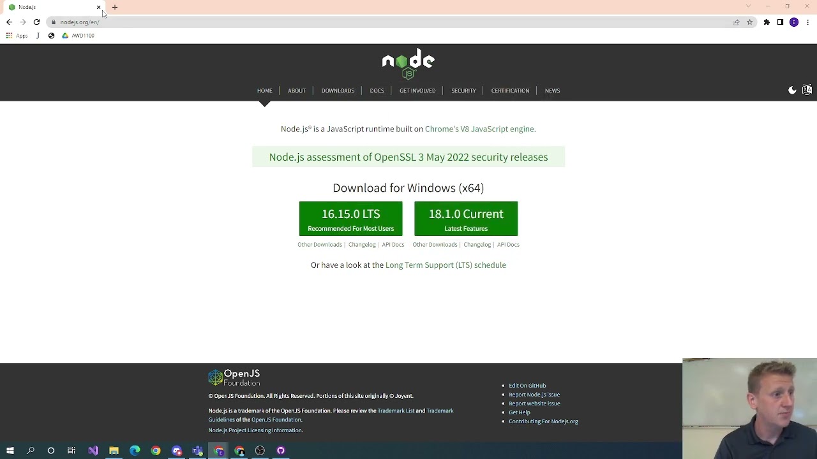The height and width of the screenshot is (459, 817).
Task: Open API Docs under the LTS button
Action: coord(393,245)
